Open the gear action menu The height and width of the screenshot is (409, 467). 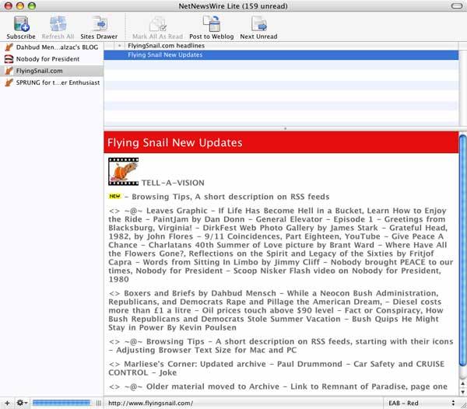pos(22,403)
